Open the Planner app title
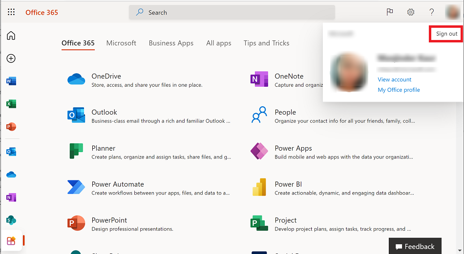The height and width of the screenshot is (254, 464). (x=104, y=148)
